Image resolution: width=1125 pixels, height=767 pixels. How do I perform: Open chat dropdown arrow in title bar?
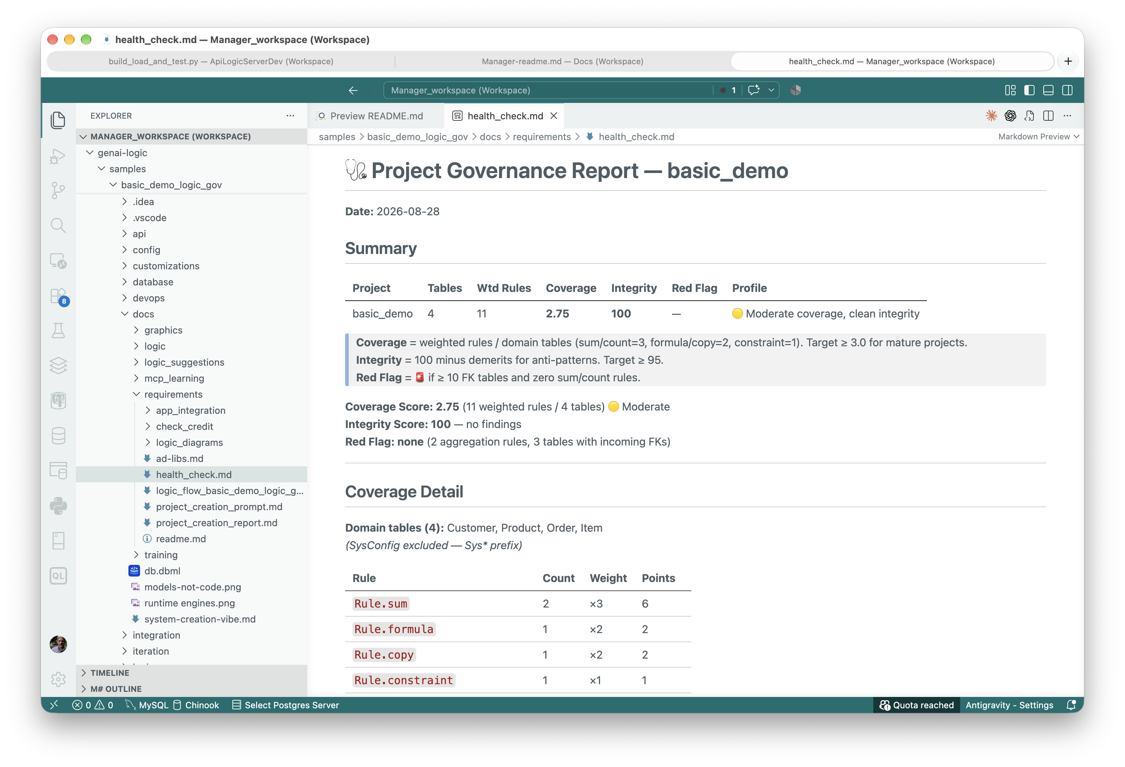(x=771, y=90)
